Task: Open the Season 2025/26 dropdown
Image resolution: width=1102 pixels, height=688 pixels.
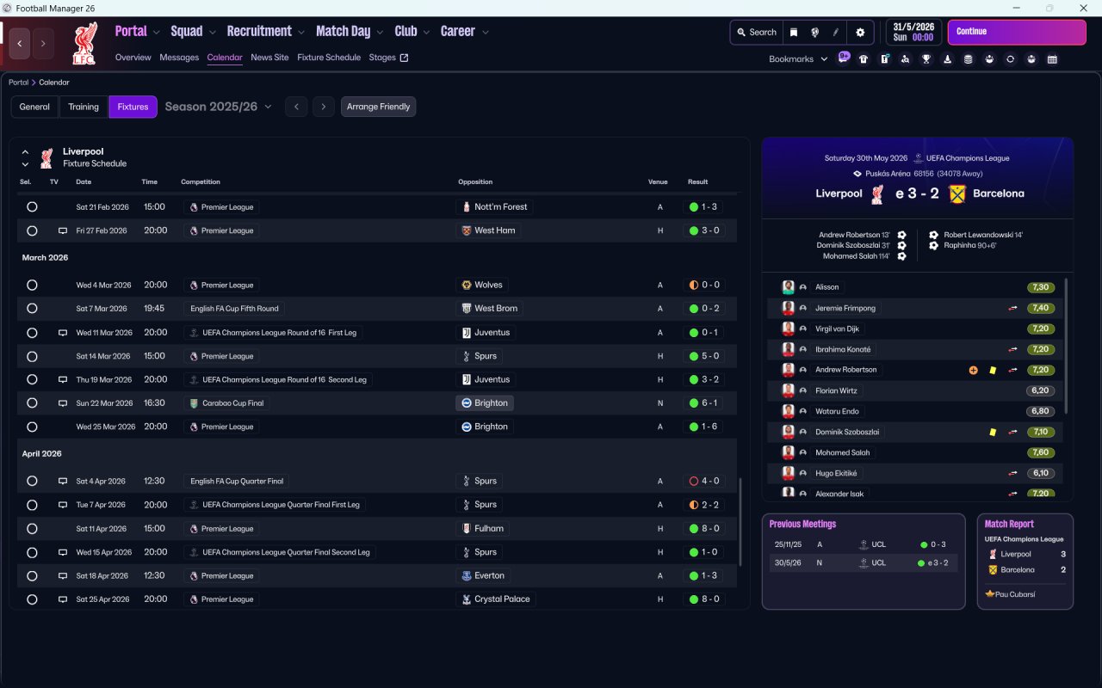Action: pyautogui.click(x=219, y=107)
